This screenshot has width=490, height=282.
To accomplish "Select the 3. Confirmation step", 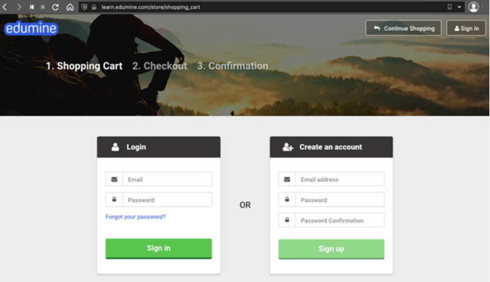I will click(232, 66).
